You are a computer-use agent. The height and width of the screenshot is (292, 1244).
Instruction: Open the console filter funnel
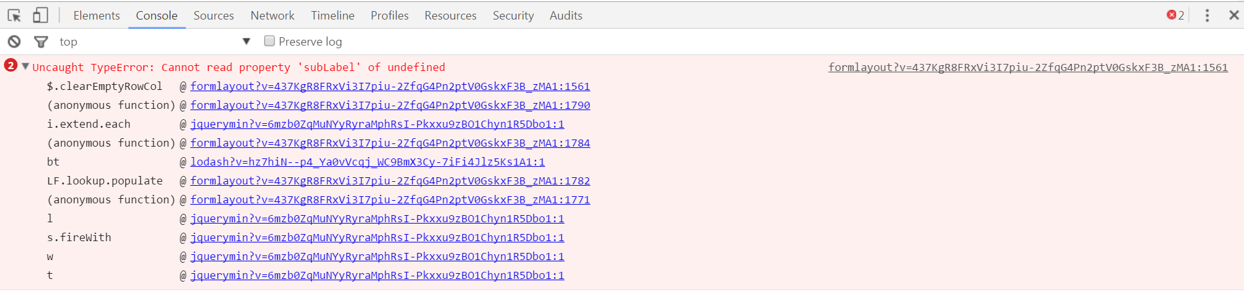click(x=41, y=42)
